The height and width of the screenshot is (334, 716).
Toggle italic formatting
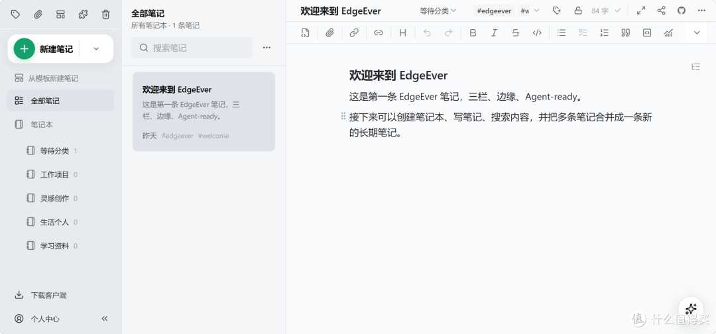(494, 32)
